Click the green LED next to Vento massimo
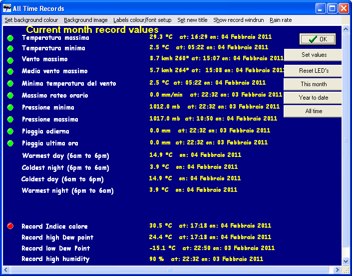 point(10,60)
